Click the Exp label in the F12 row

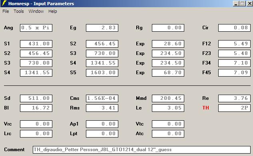pos(140,44)
